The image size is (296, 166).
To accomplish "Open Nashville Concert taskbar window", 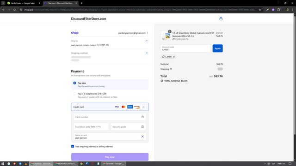I will [66, 164].
